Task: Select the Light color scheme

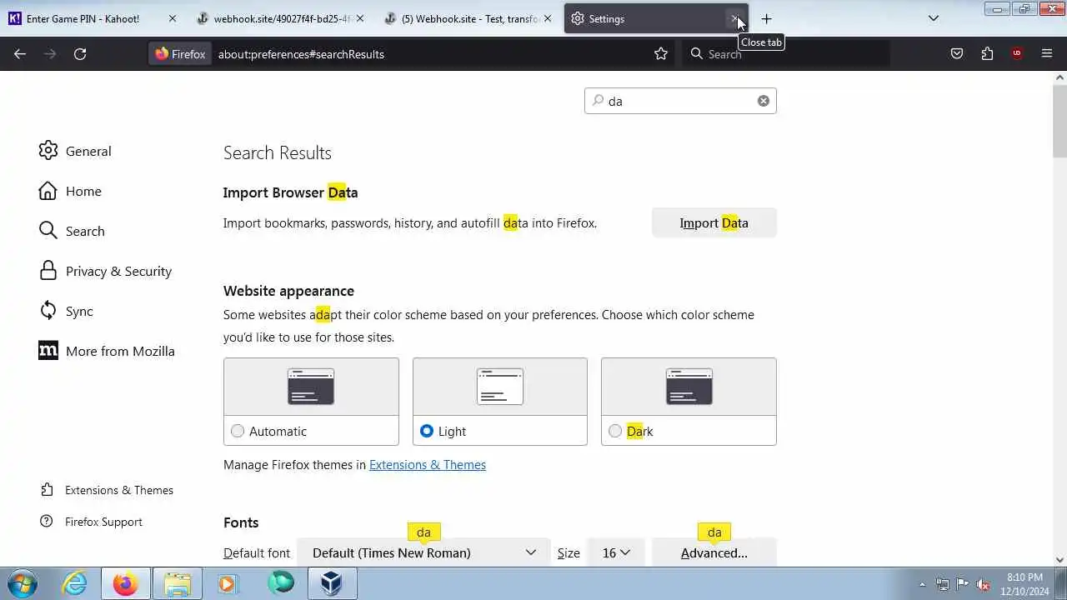Action: click(x=427, y=431)
